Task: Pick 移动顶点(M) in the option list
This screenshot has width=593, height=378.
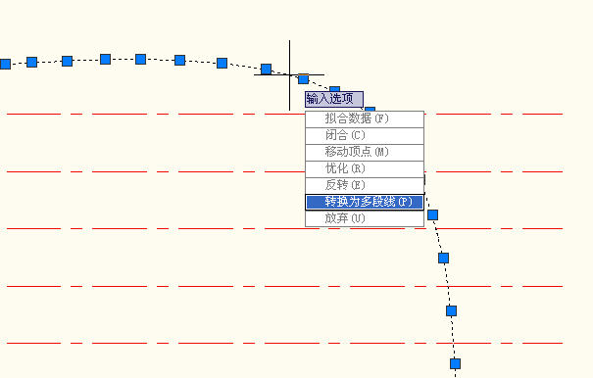Action: 365,153
